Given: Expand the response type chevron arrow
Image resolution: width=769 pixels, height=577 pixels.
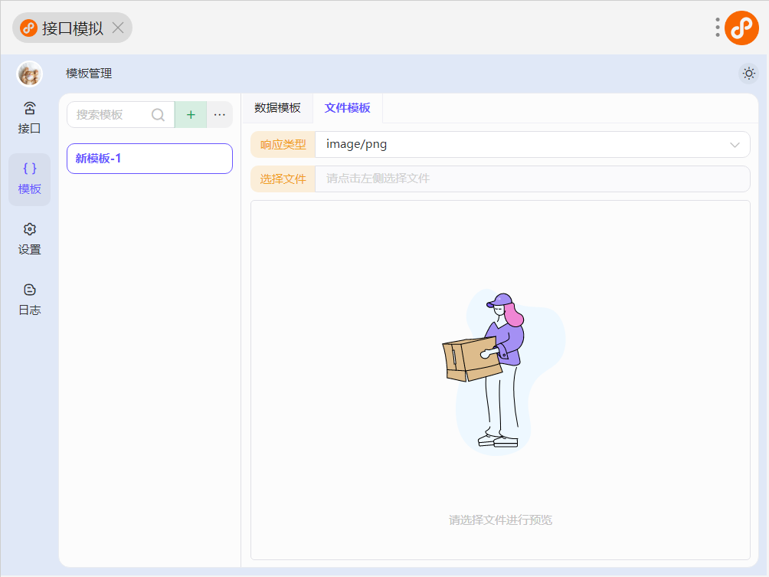Looking at the screenshot, I should pos(735,145).
